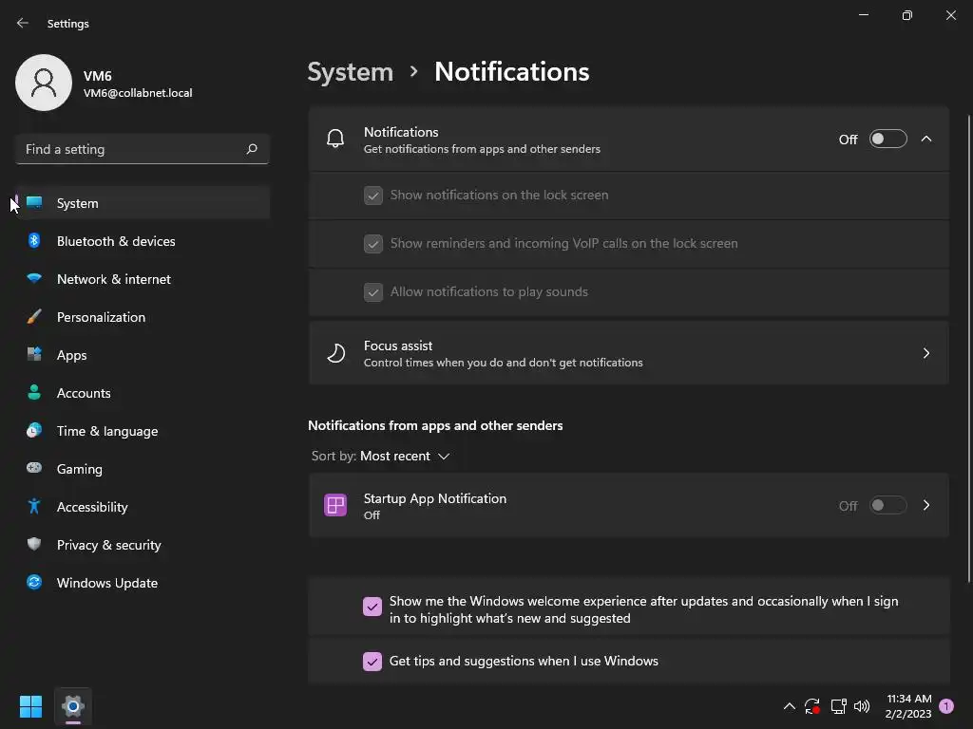Viewport: 973px width, 729px height.
Task: Click the Windows Update sync icon
Action: (34, 583)
